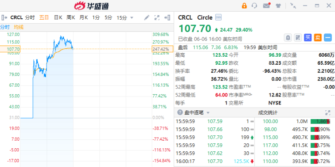The width and height of the screenshot is (335, 167).
Task: Collapse right panel using right arrow icon
Action: tap(167, 17)
